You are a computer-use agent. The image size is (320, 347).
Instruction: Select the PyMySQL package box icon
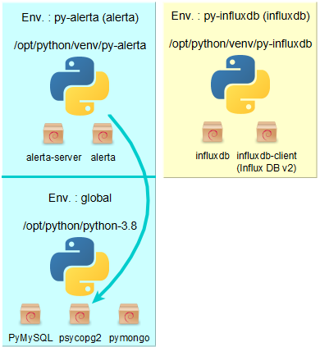click(x=30, y=314)
